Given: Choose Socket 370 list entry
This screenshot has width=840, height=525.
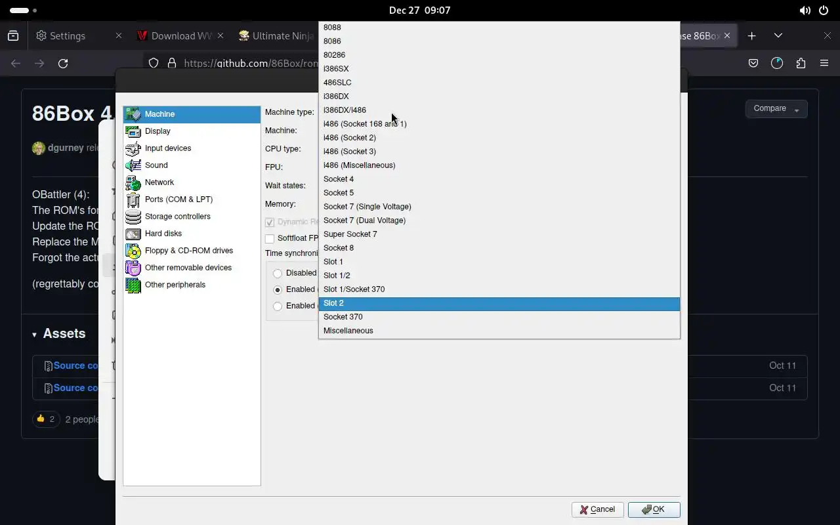Looking at the screenshot, I should pos(499,317).
